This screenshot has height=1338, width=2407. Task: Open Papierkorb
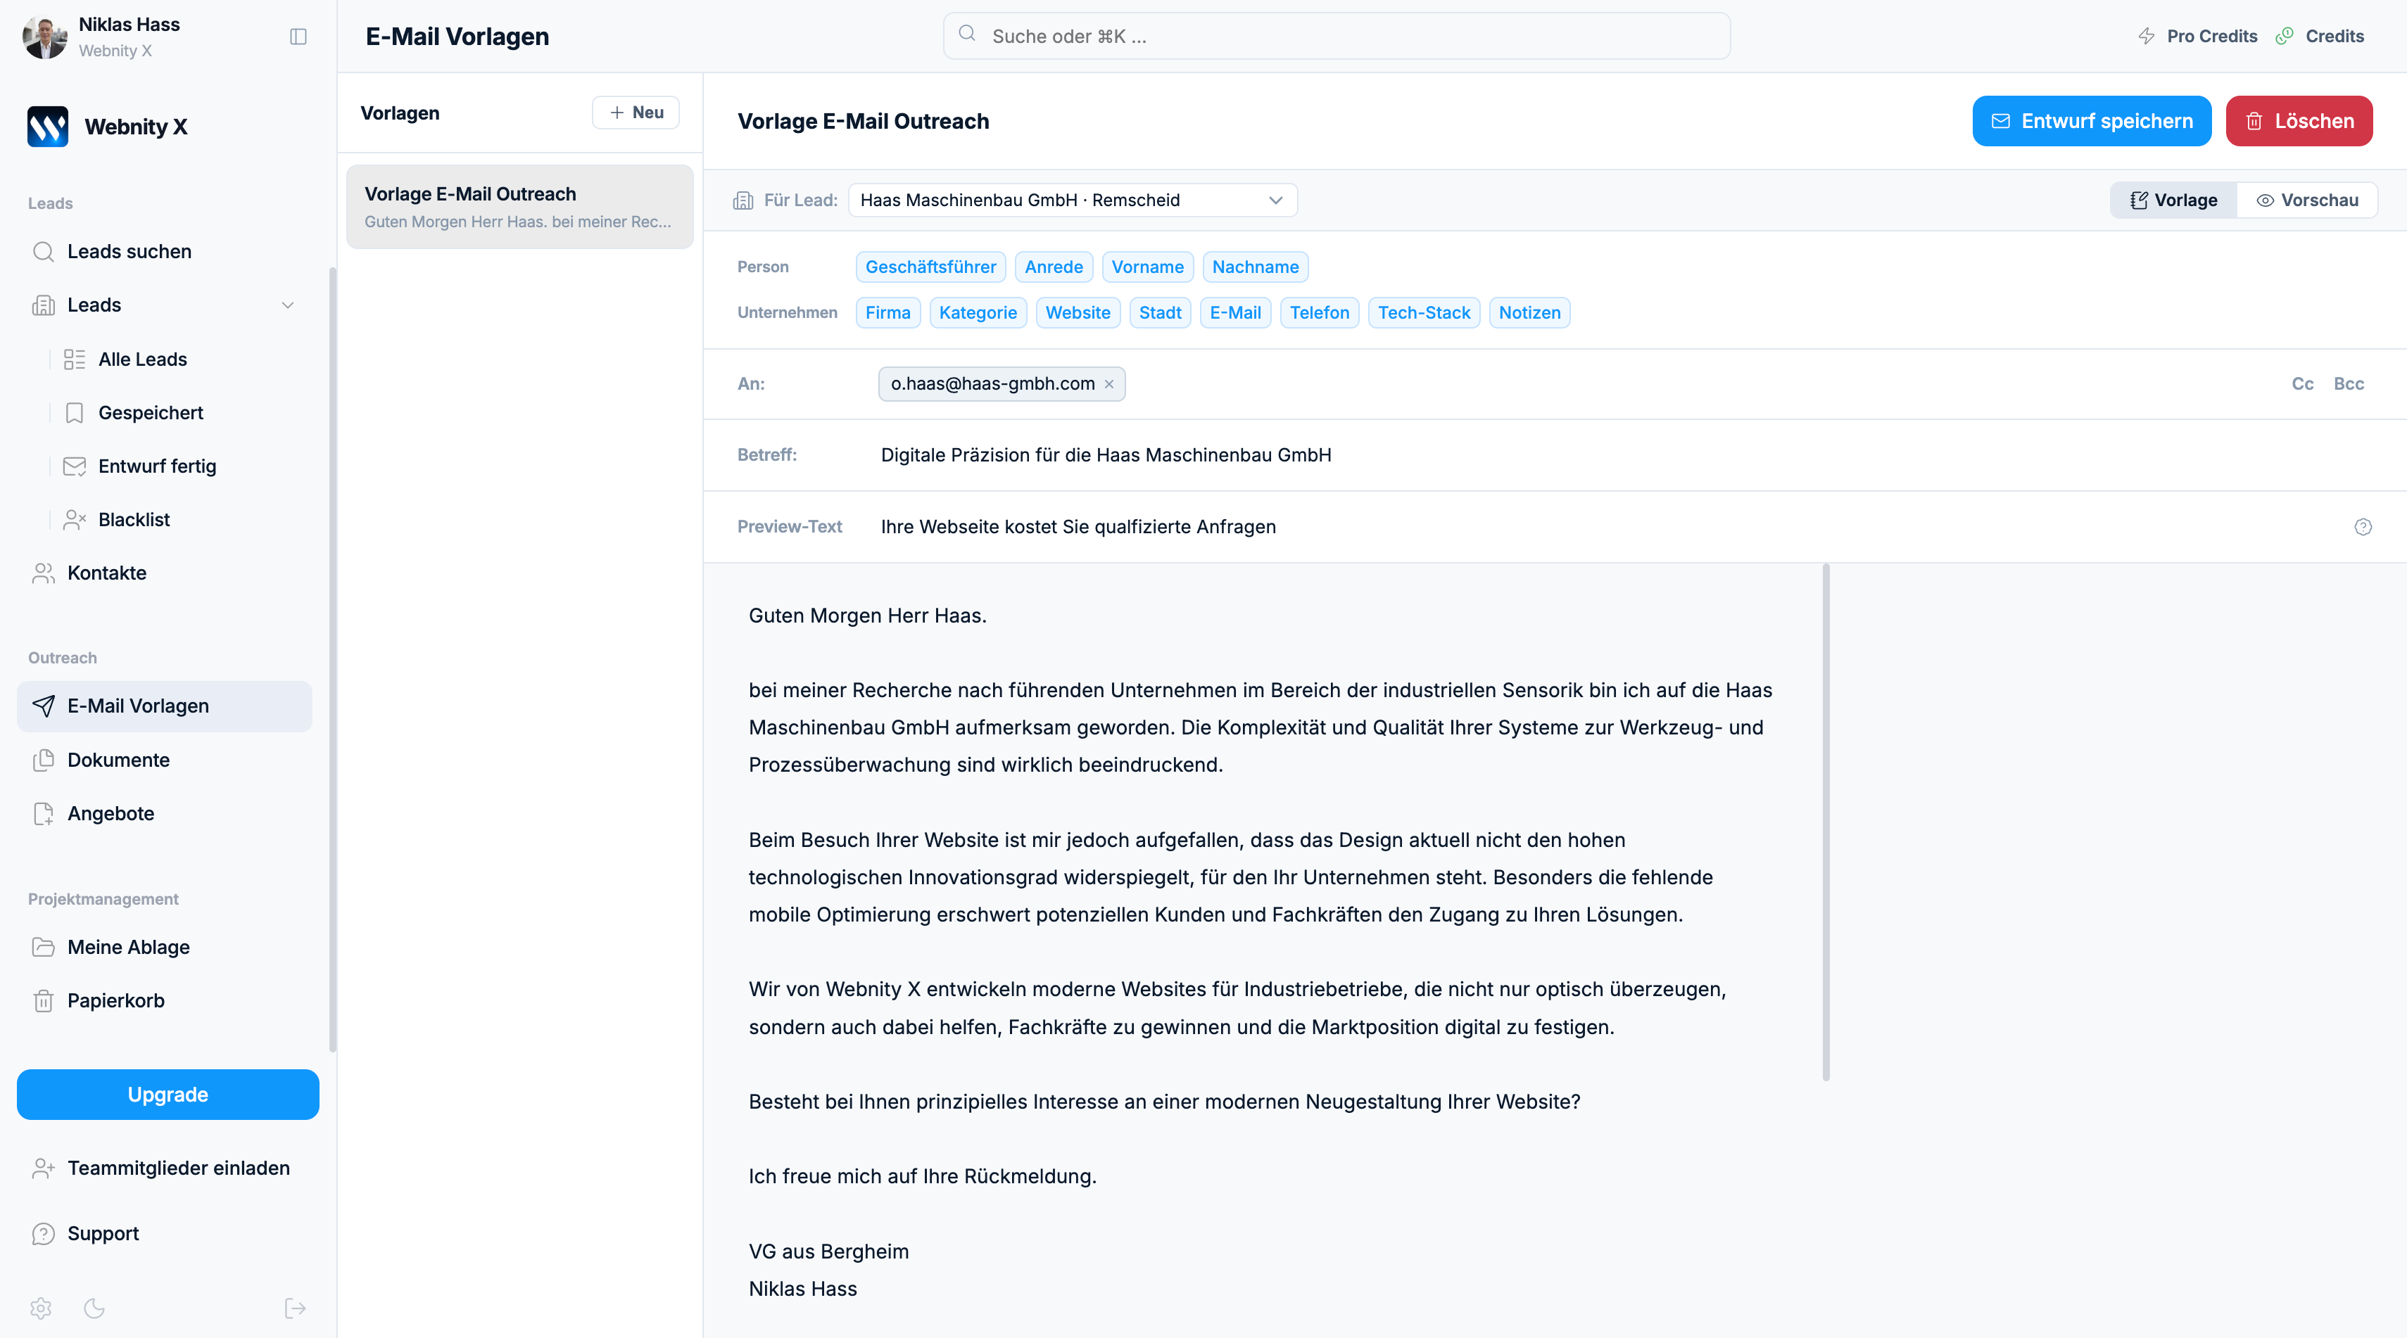coord(165,1000)
